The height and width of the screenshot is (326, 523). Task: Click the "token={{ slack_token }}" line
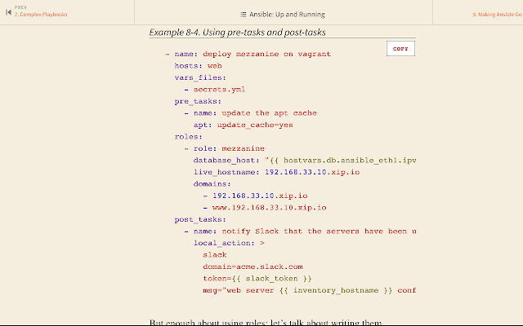point(257,279)
